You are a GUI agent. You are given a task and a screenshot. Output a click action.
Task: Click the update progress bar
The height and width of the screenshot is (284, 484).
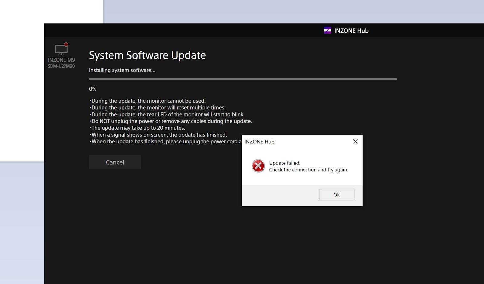pos(243,79)
